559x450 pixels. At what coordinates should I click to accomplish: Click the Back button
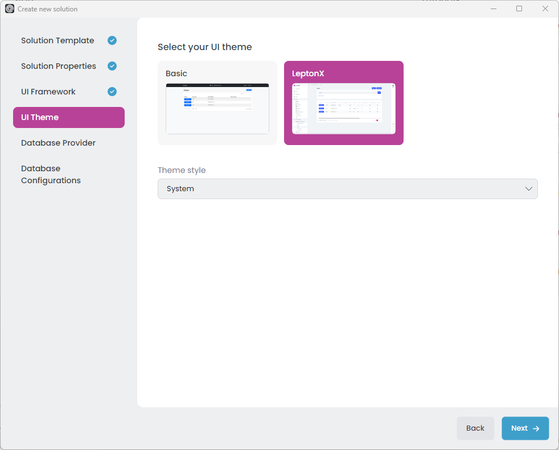[475, 428]
